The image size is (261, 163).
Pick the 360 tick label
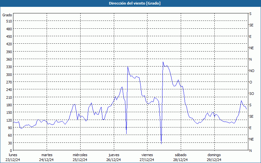click(9, 59)
